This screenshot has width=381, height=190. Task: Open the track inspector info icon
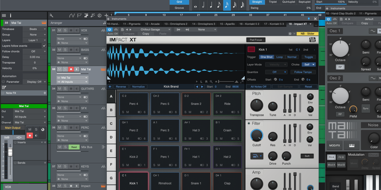click(11, 15)
